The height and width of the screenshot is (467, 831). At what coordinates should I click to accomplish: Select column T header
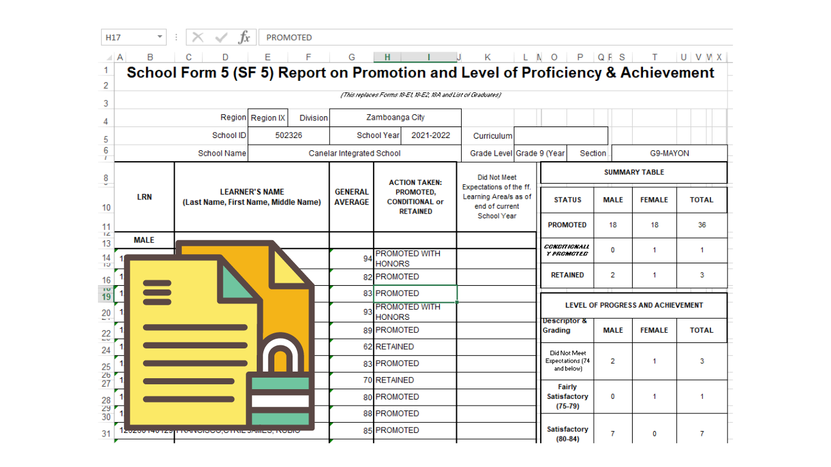click(655, 58)
